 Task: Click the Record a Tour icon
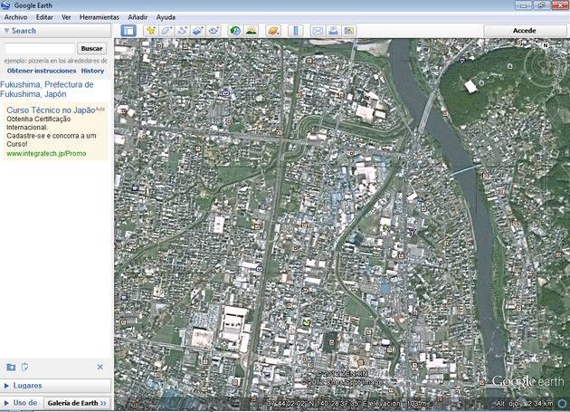click(x=214, y=30)
